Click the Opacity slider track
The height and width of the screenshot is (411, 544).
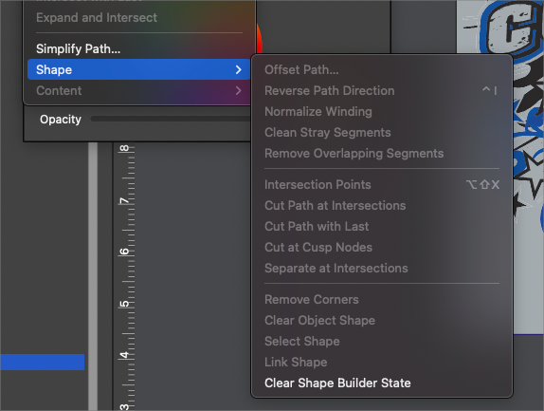[170, 120]
